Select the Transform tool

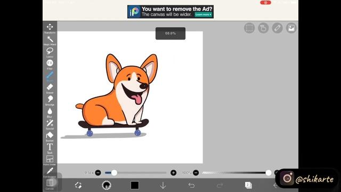(50, 28)
